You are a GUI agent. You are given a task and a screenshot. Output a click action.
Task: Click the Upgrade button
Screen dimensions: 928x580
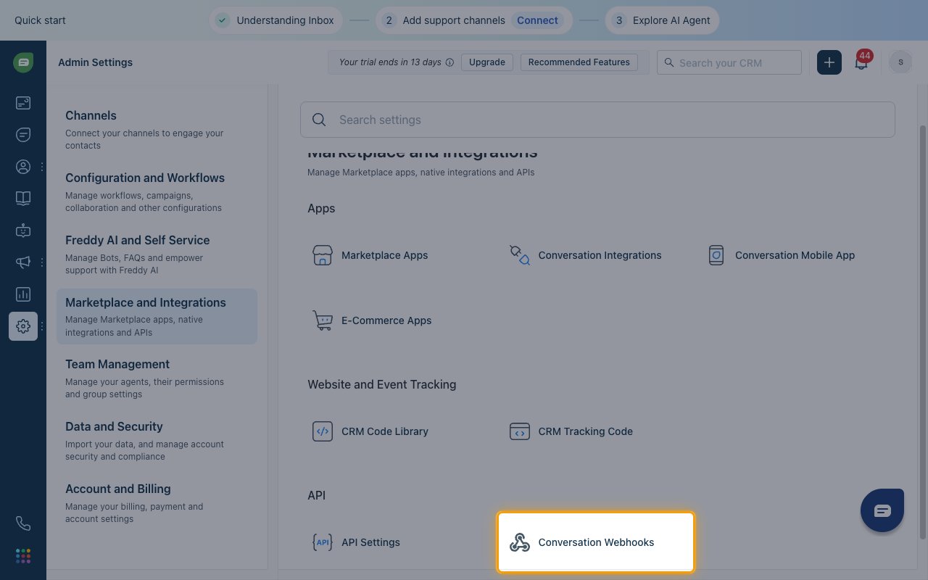click(487, 62)
